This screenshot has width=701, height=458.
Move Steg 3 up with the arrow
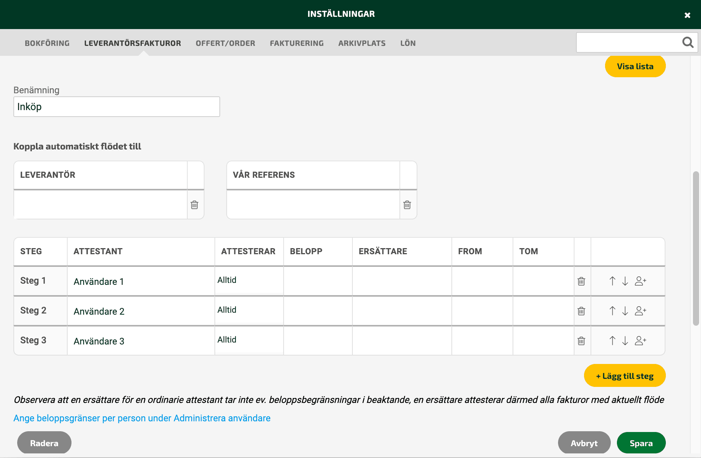coord(612,341)
